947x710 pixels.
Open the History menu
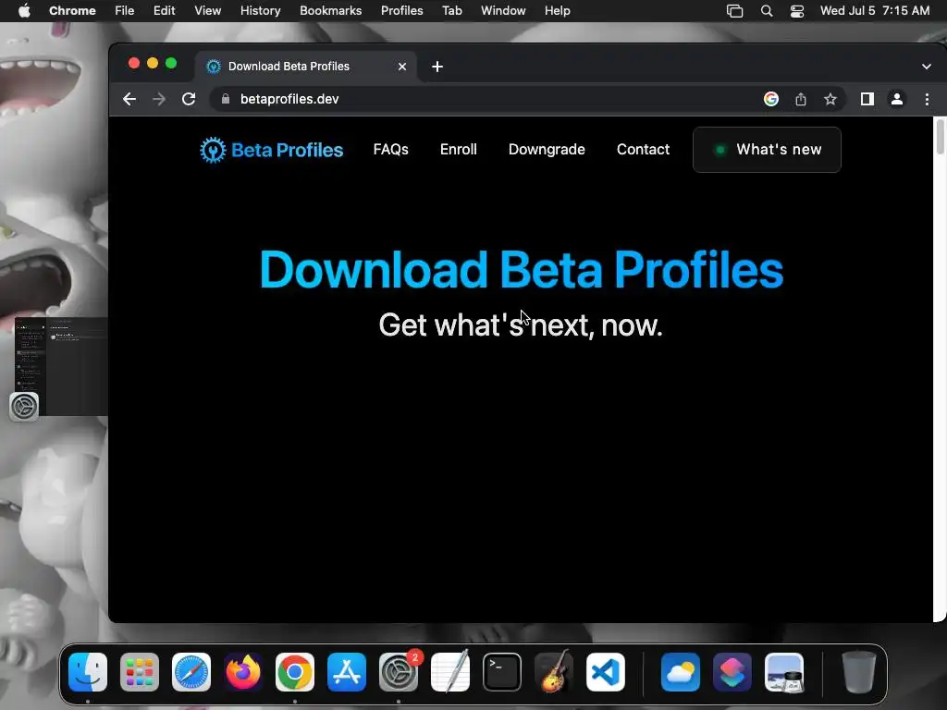click(x=260, y=11)
